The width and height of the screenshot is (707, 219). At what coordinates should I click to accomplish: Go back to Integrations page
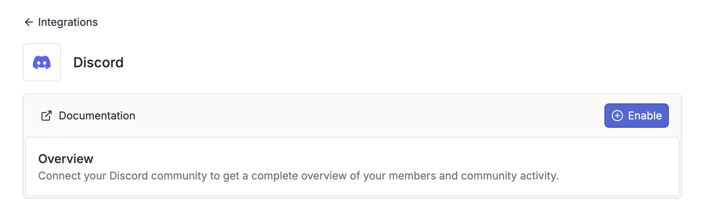61,22
